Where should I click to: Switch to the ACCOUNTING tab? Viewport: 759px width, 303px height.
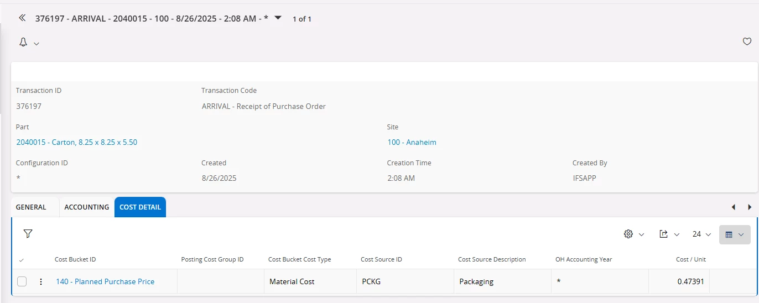coord(86,207)
